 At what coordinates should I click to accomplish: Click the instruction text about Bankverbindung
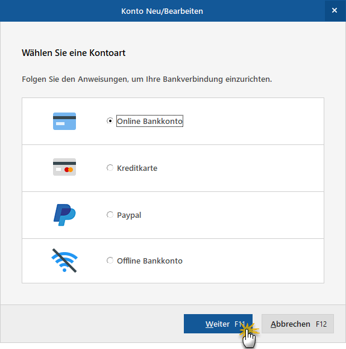tap(147, 79)
